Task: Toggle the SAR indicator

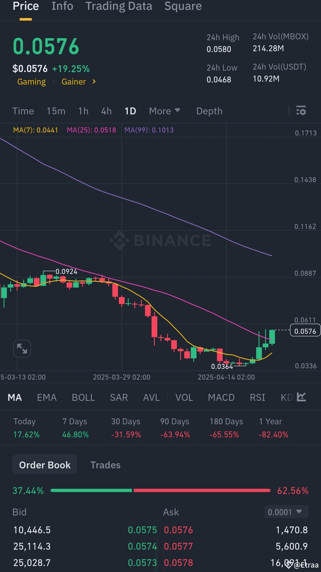Action: pos(119,398)
